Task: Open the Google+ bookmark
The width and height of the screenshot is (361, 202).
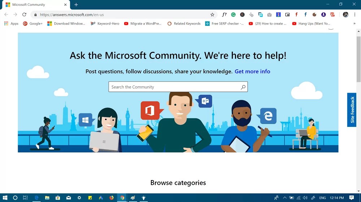Action: (33, 23)
